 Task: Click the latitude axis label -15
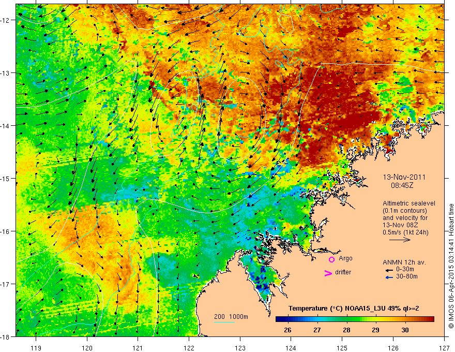pyautogui.click(x=6, y=178)
